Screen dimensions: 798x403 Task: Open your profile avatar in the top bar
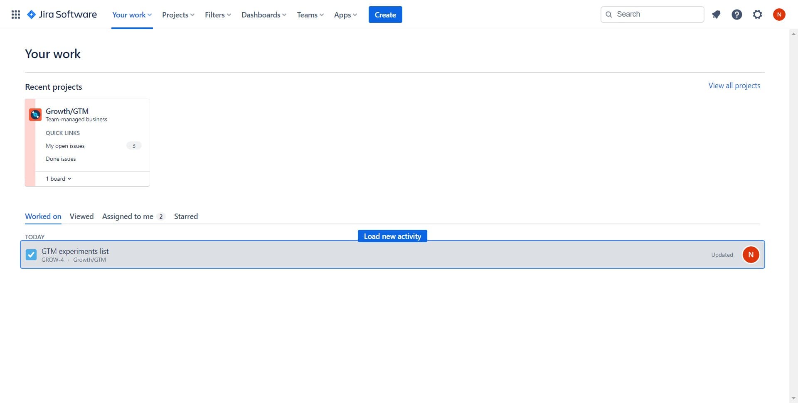point(779,14)
